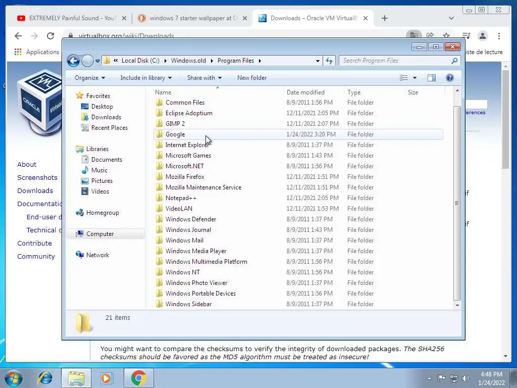Screen dimensions: 517x388
Task: Click the Windows NT folder name
Action: (183, 272)
